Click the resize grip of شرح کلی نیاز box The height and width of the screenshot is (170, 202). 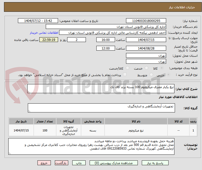coord(29,92)
